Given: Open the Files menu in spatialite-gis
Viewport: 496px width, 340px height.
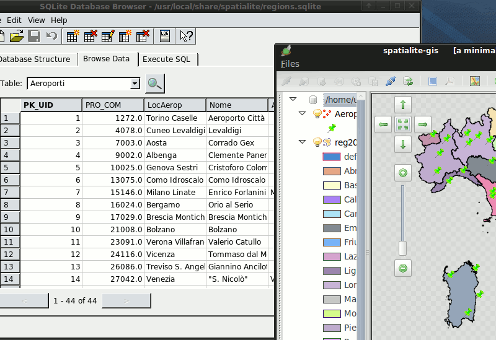Looking at the screenshot, I should [290, 64].
